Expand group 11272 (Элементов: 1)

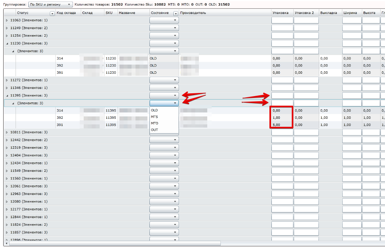[7, 80]
